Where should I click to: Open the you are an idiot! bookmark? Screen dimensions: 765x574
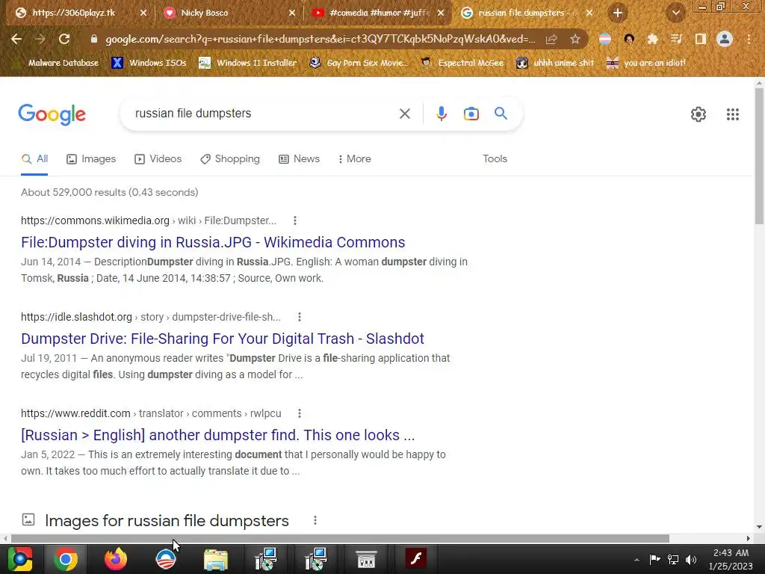pos(646,63)
